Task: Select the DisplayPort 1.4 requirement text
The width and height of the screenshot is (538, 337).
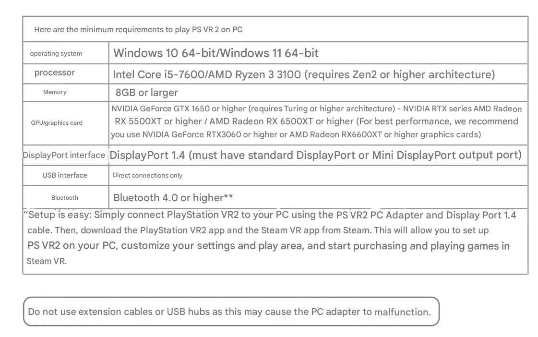Action: [315, 156]
